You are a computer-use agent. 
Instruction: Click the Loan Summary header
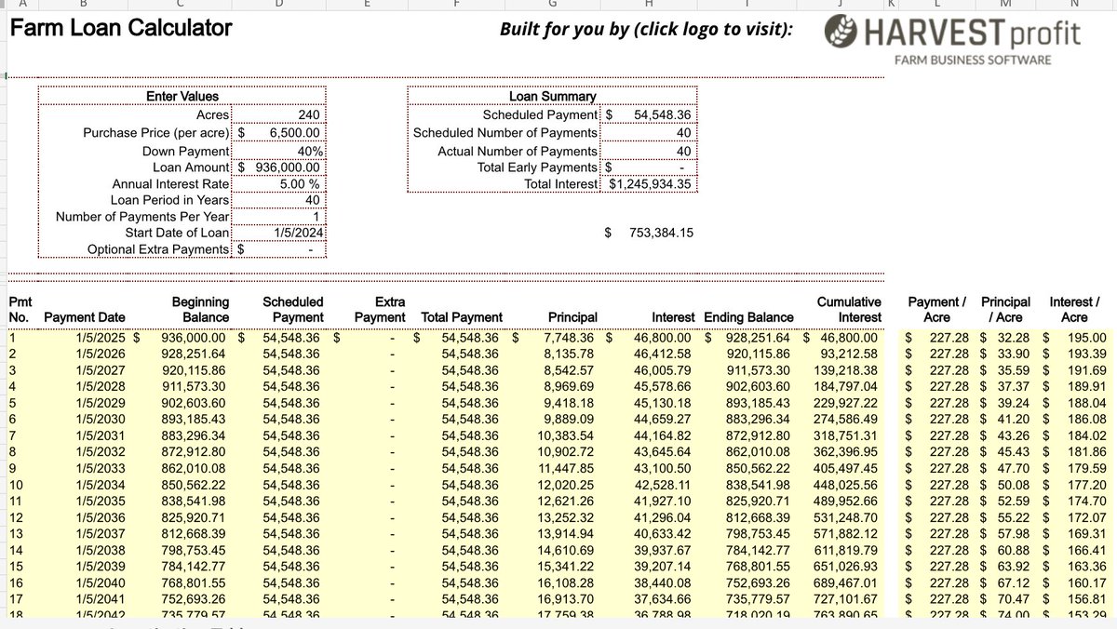[x=552, y=97]
